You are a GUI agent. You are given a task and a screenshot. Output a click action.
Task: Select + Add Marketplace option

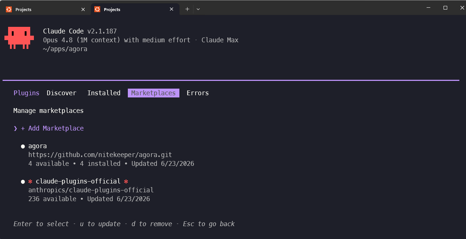[52, 128]
